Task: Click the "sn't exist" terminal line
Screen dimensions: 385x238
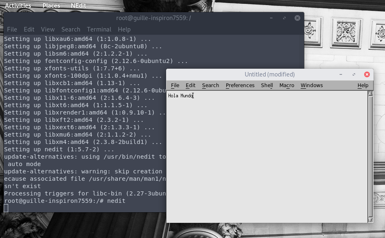Action: coord(23,186)
